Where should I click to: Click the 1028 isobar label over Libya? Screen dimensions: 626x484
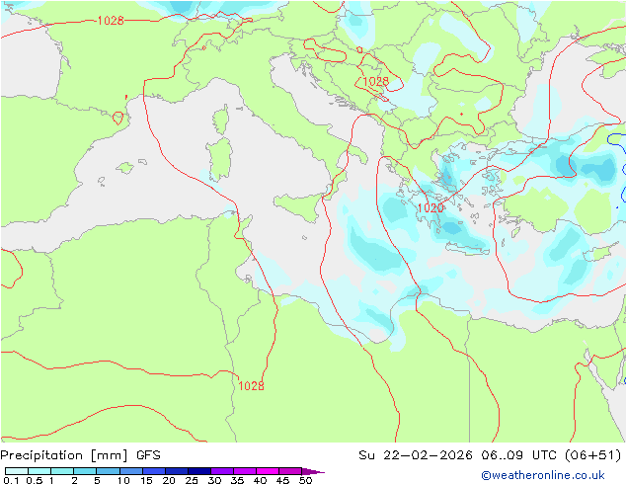pyautogui.click(x=251, y=386)
